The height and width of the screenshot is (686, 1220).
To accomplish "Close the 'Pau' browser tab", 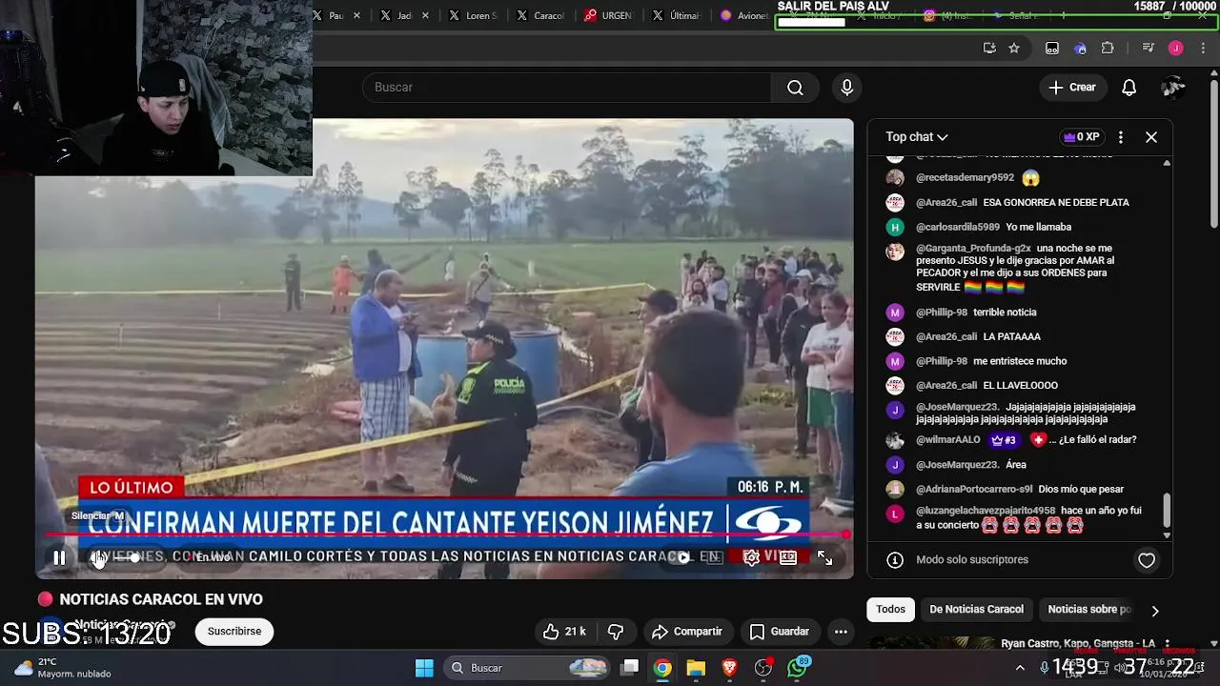I will 357,15.
